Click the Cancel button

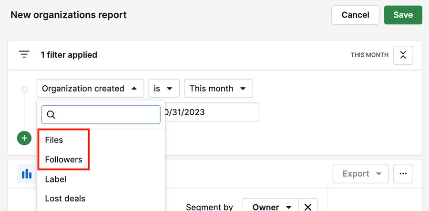pyautogui.click(x=355, y=15)
